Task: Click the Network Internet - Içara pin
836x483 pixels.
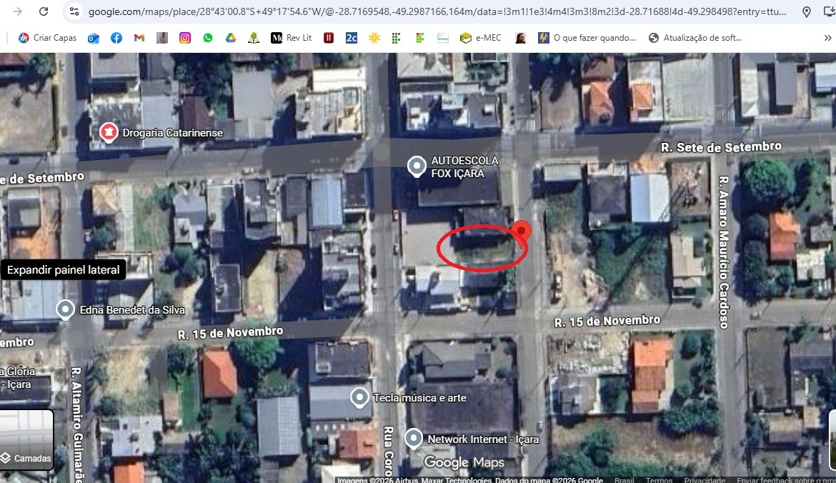Action: 414,439
